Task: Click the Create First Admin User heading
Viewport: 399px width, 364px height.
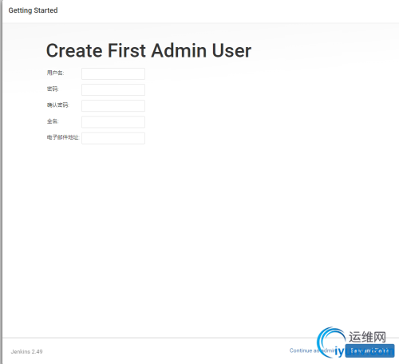Action: point(148,50)
